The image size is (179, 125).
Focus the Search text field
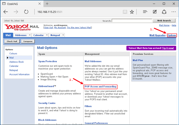(x=132, y=21)
